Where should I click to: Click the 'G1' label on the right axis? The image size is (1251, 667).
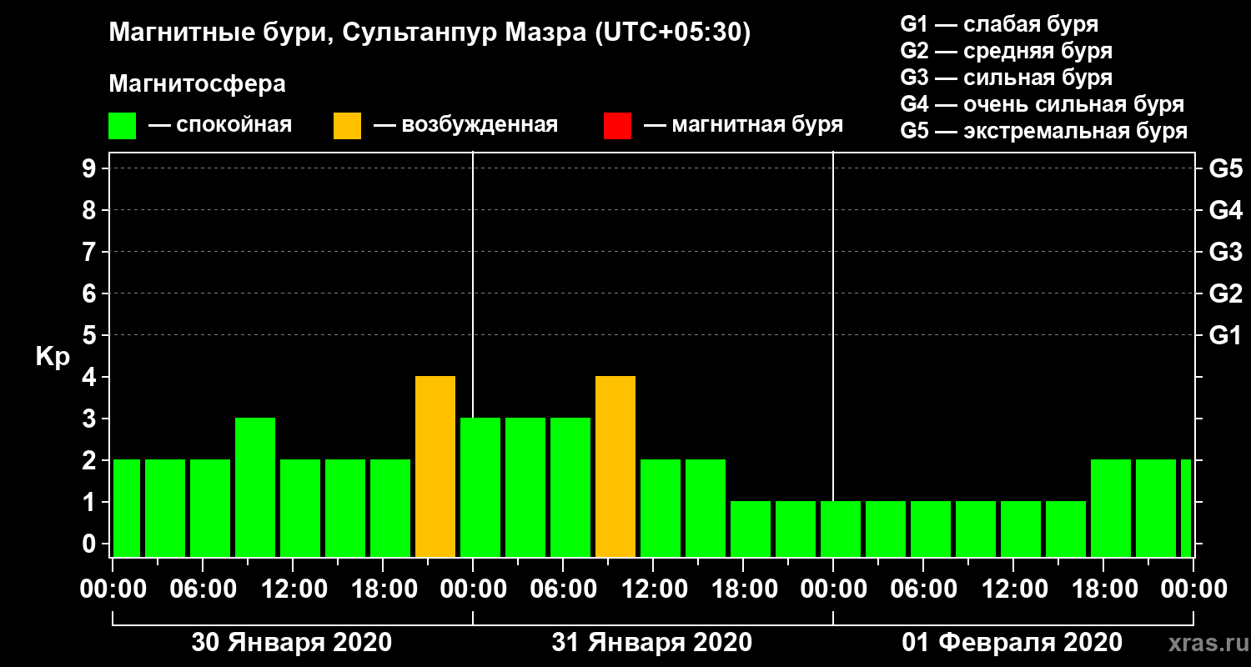(1226, 335)
